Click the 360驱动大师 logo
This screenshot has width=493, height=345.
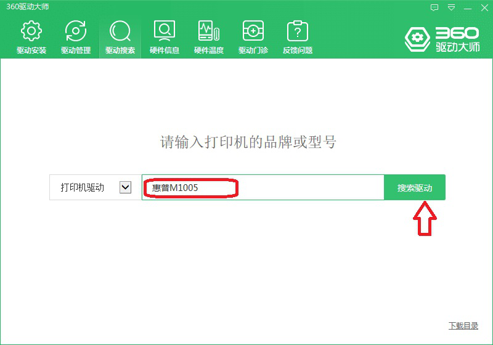click(x=442, y=39)
